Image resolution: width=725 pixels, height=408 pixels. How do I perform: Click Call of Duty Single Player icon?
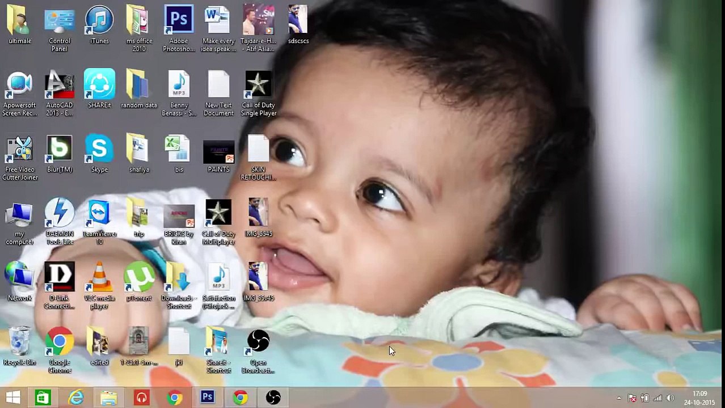[x=258, y=85]
